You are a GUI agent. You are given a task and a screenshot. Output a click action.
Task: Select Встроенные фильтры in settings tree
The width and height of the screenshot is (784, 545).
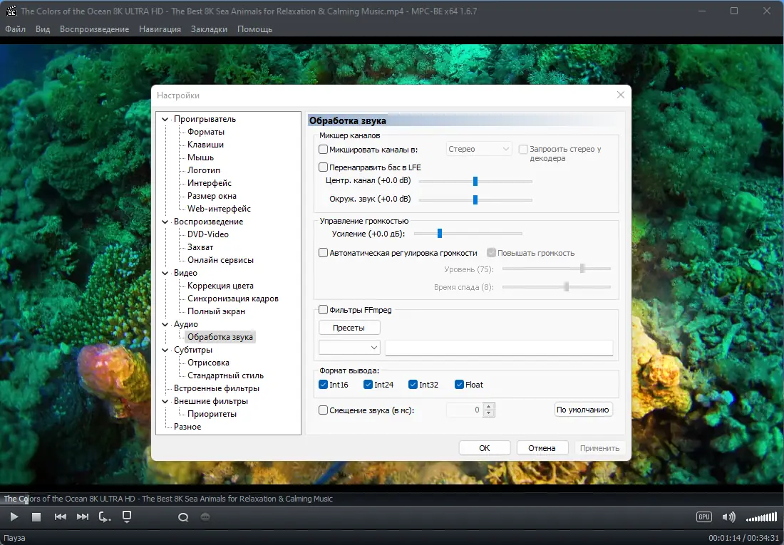[x=217, y=388]
